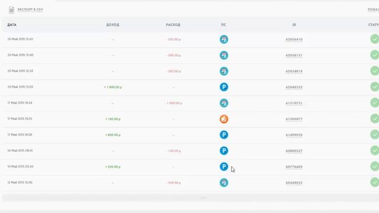Click the -140.00 expense amount

[174, 151]
